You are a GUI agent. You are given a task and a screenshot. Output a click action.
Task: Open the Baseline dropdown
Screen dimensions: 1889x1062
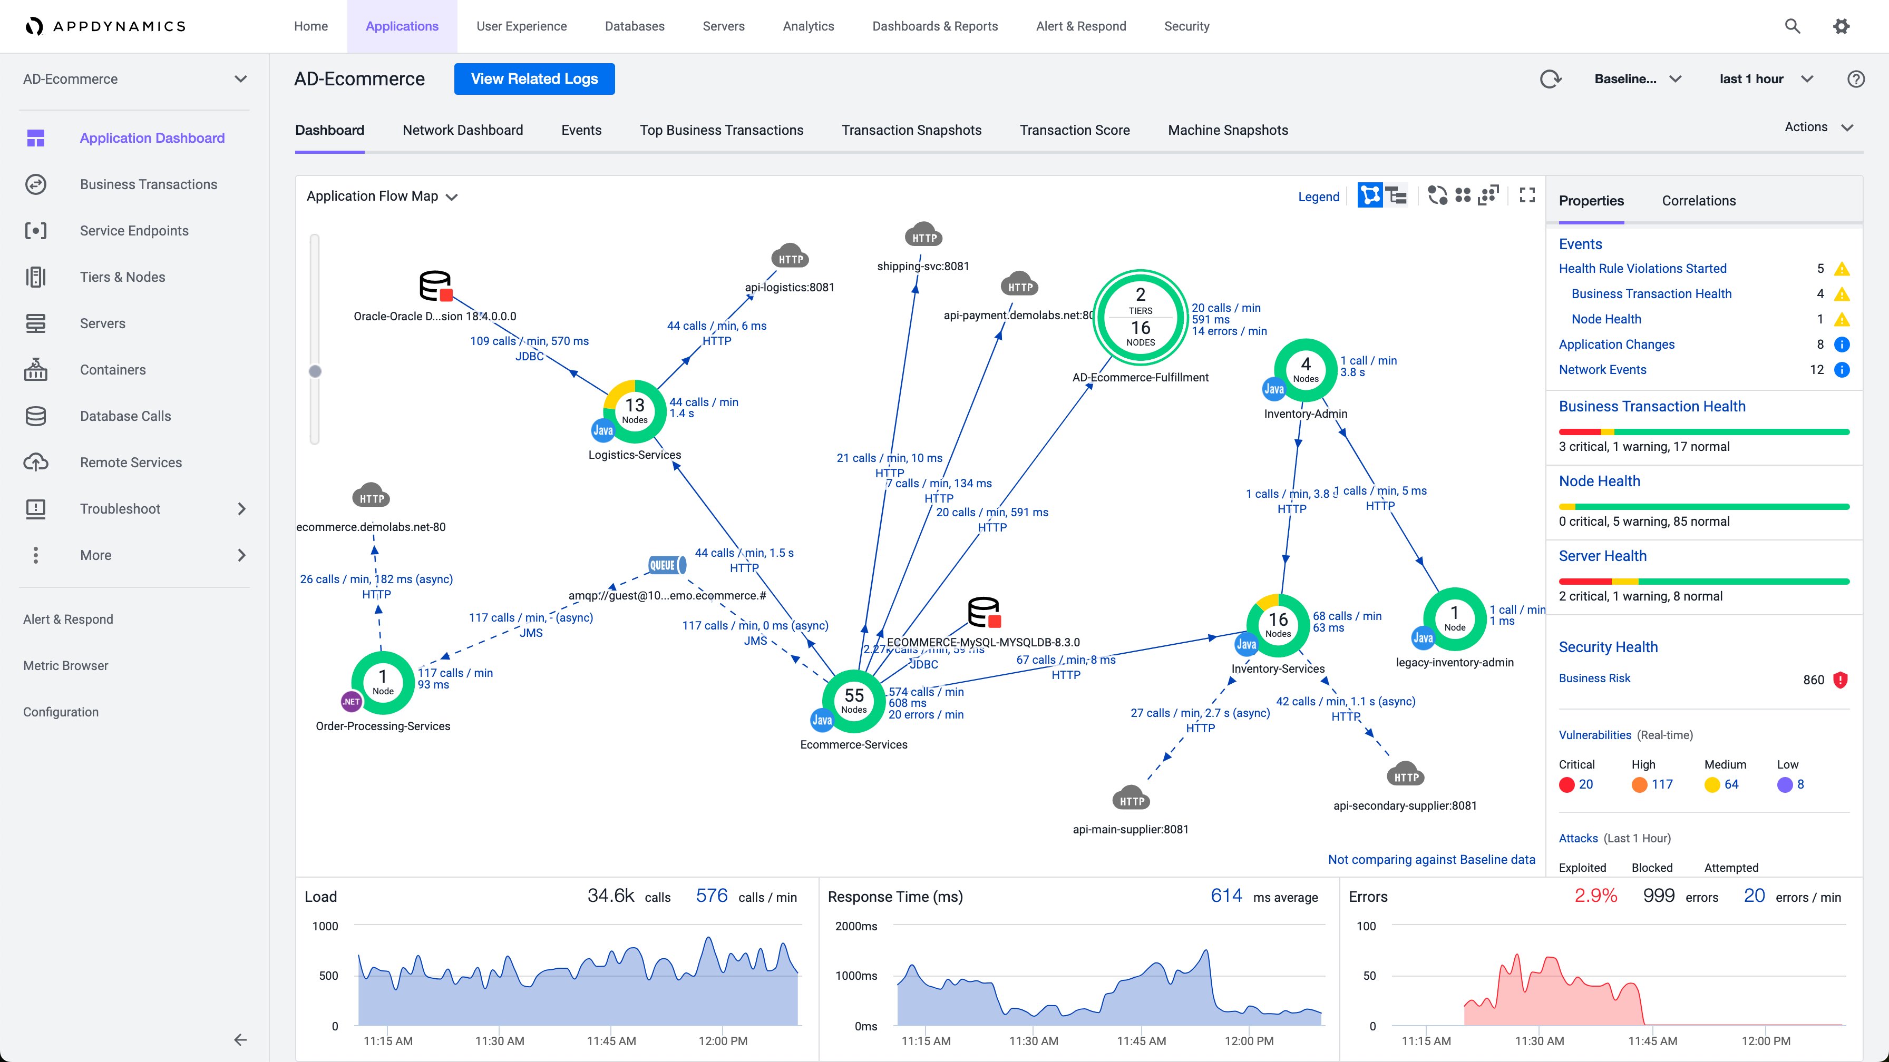click(1638, 79)
